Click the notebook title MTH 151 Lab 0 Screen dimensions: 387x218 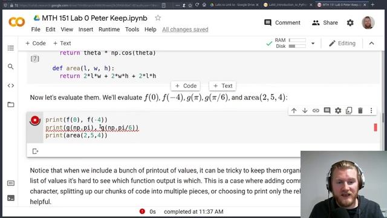(x=94, y=18)
